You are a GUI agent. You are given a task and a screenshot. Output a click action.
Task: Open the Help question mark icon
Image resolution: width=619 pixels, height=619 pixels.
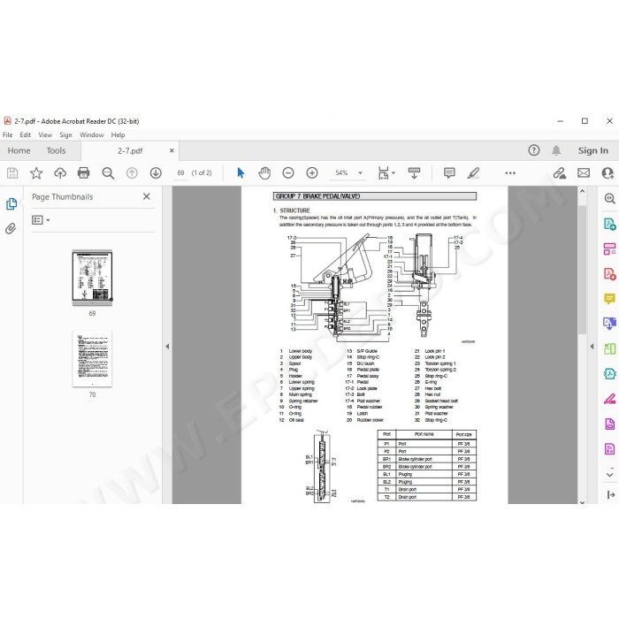pos(534,150)
